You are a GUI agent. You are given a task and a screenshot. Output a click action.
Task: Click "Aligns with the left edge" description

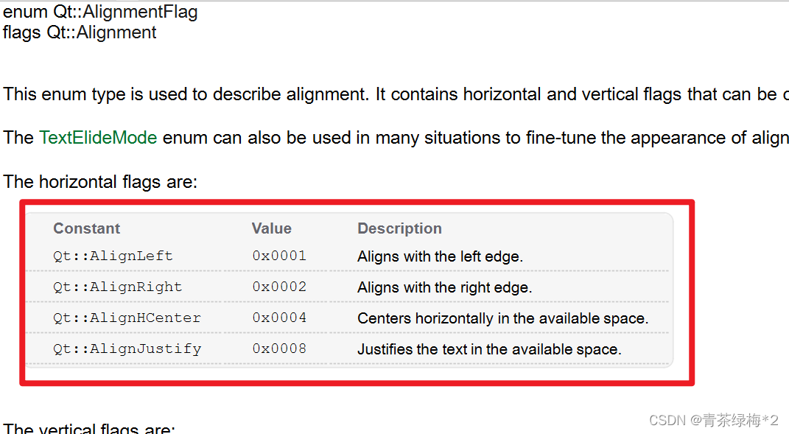click(440, 257)
